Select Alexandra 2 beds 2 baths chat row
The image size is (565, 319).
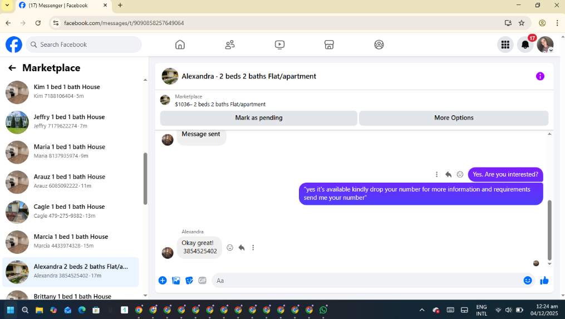click(71, 272)
